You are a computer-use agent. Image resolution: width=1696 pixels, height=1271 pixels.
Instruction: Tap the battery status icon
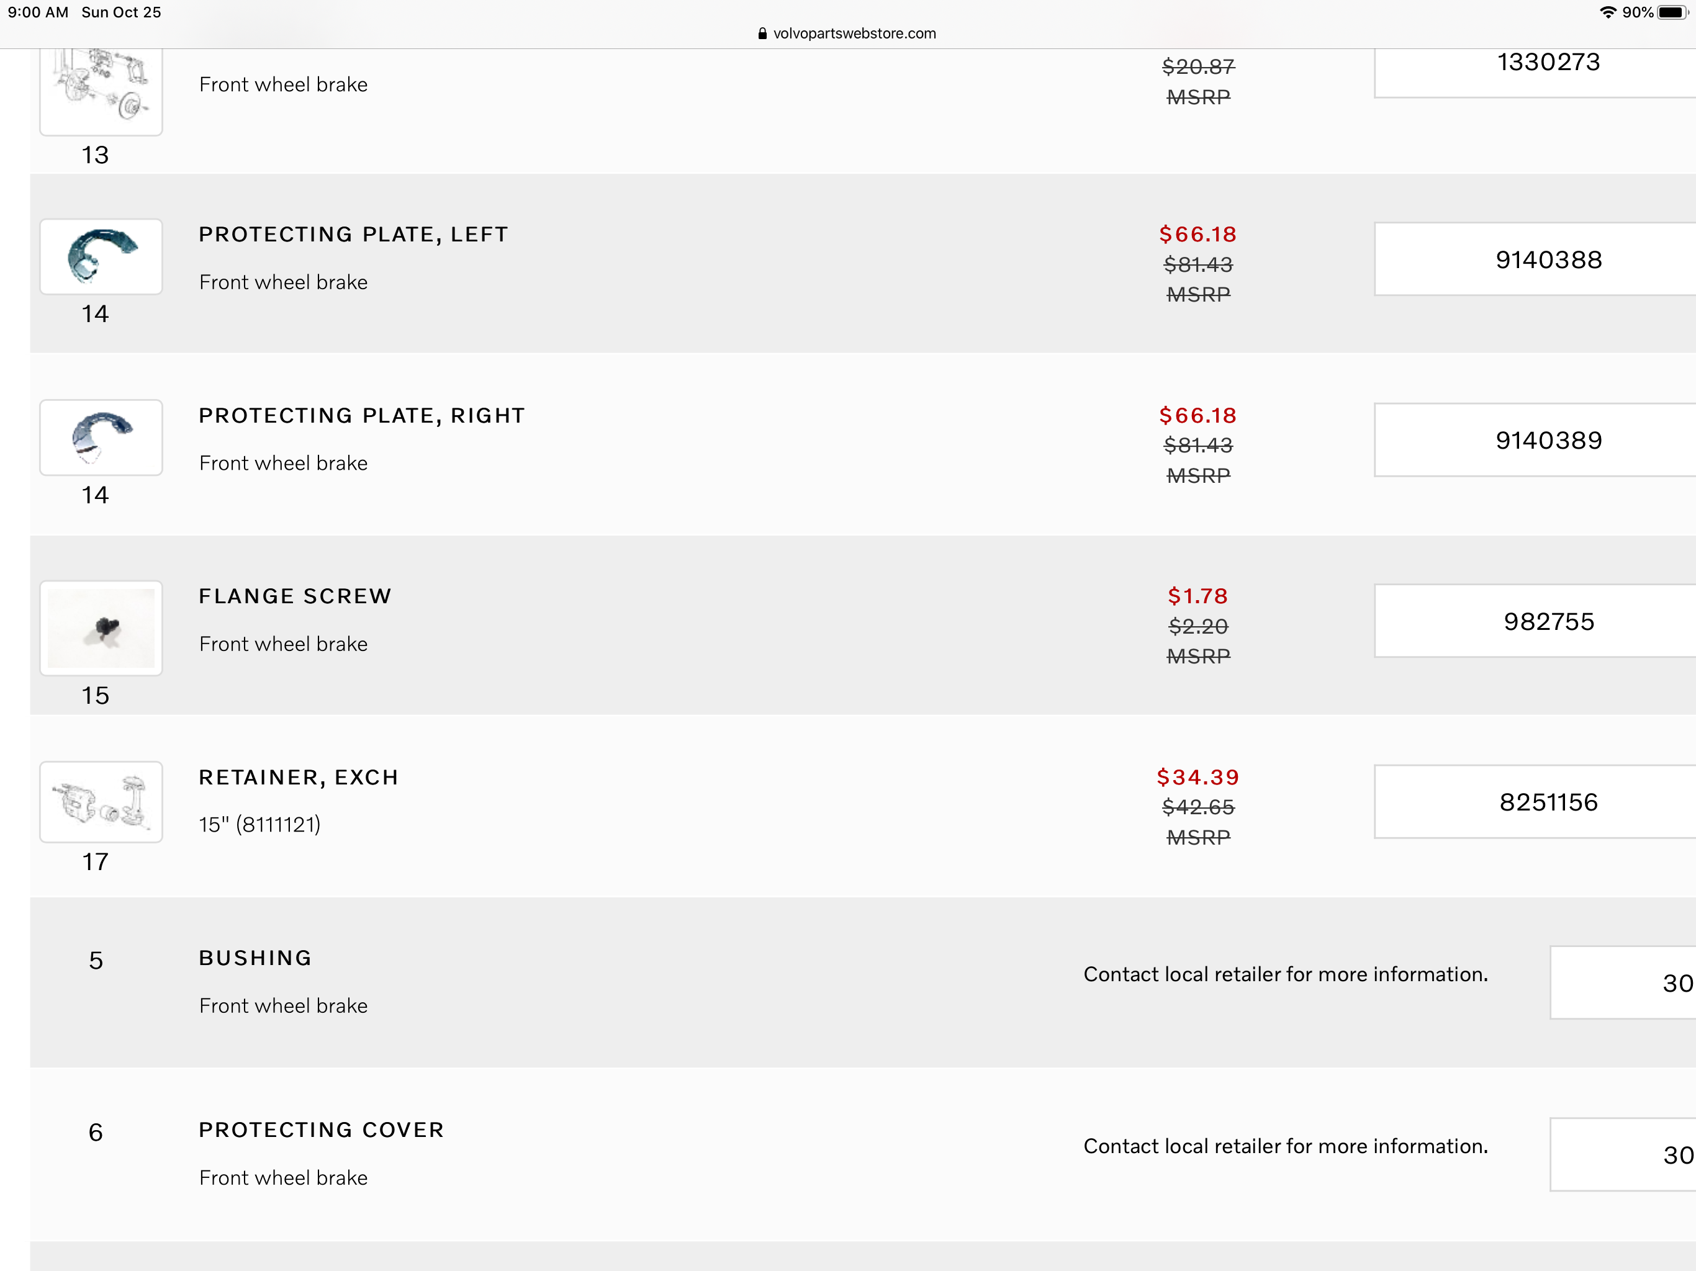point(1671,13)
